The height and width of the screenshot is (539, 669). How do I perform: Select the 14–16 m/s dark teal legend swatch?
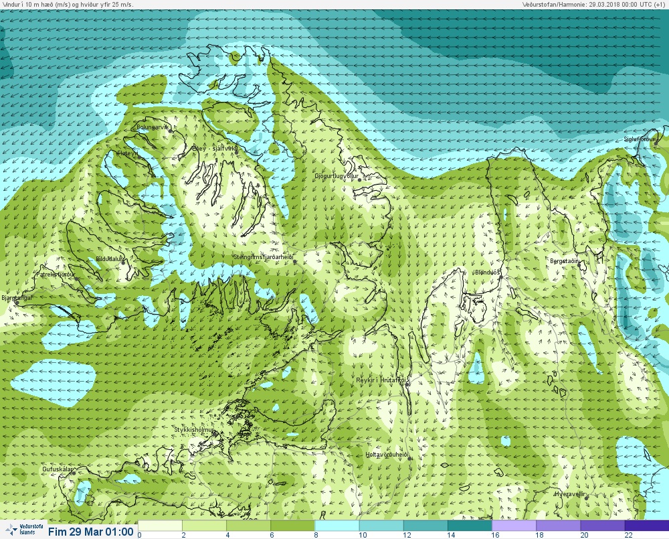click(470, 526)
